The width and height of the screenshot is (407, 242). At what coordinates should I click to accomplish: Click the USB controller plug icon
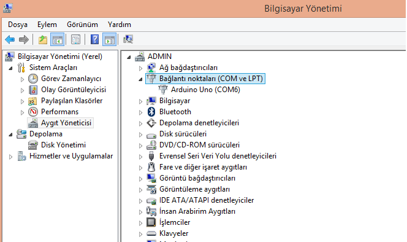click(x=151, y=156)
